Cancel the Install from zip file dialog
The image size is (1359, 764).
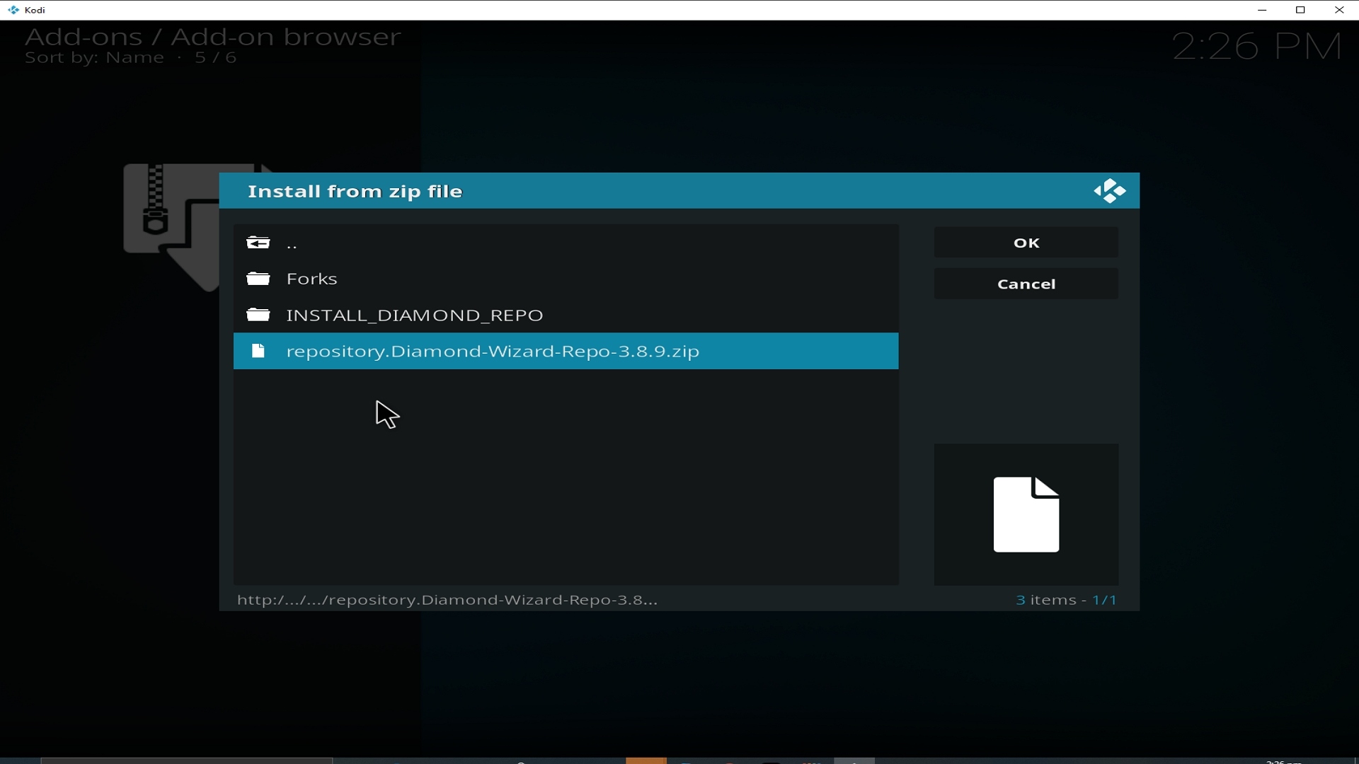[x=1026, y=284]
